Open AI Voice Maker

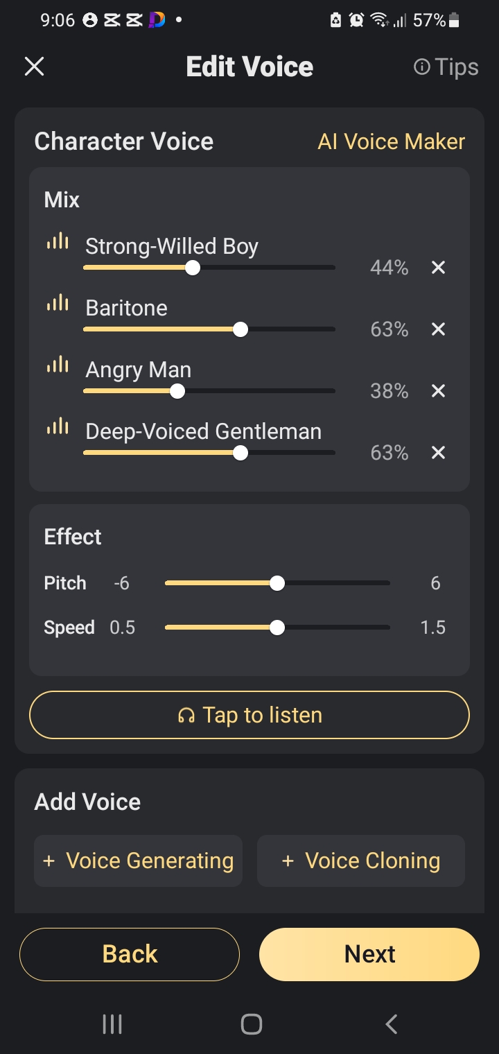point(391,141)
